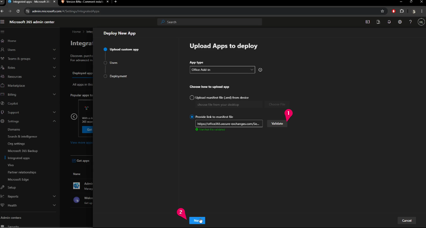426x228 pixels.
Task: Expand the Health navigation section
Action: 54,205
